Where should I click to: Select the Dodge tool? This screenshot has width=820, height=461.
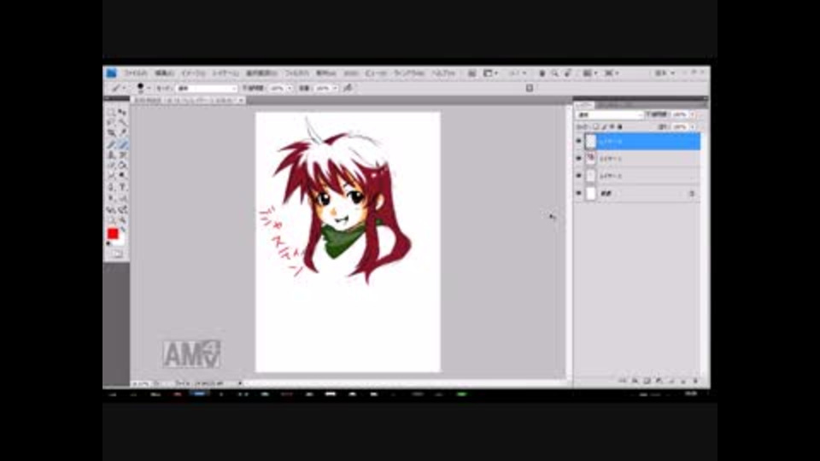(122, 176)
